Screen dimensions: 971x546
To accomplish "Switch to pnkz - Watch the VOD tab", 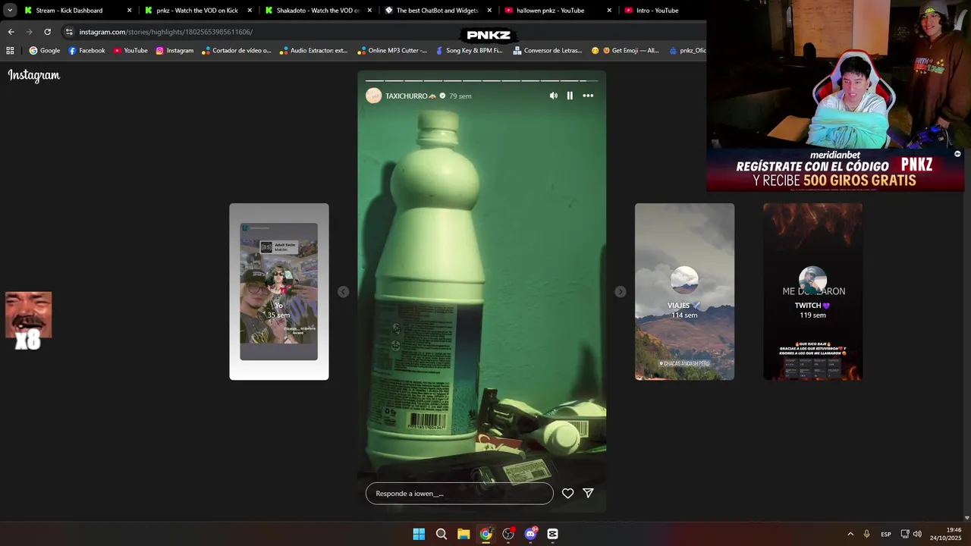I will [197, 11].
